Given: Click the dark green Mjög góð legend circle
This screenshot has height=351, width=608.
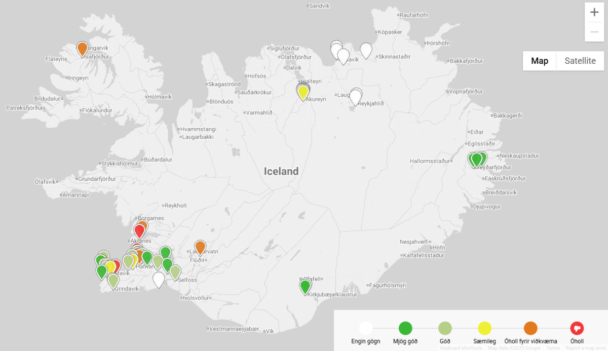Looking at the screenshot, I should click(x=405, y=328).
